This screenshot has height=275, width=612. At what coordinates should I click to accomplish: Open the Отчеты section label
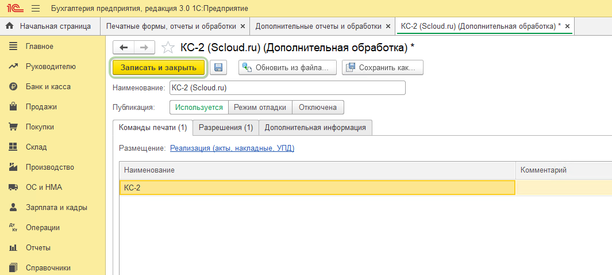39,247
